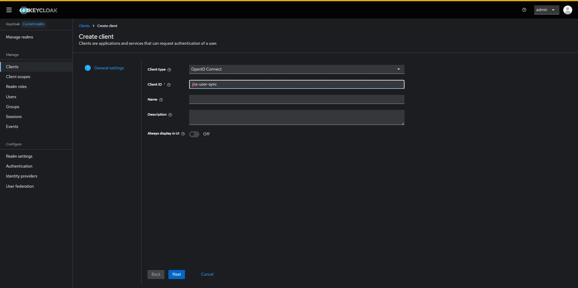The width and height of the screenshot is (578, 288).
Task: Click the Keycloak realm name text
Action: (13, 24)
